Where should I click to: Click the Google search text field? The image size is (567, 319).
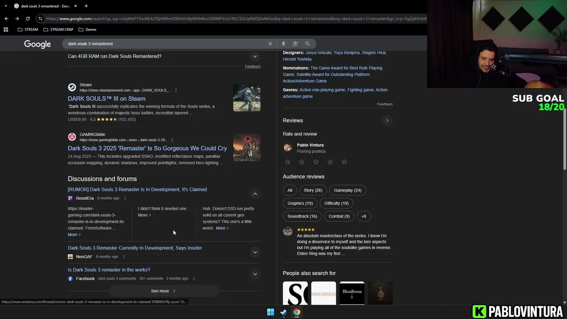(x=166, y=43)
